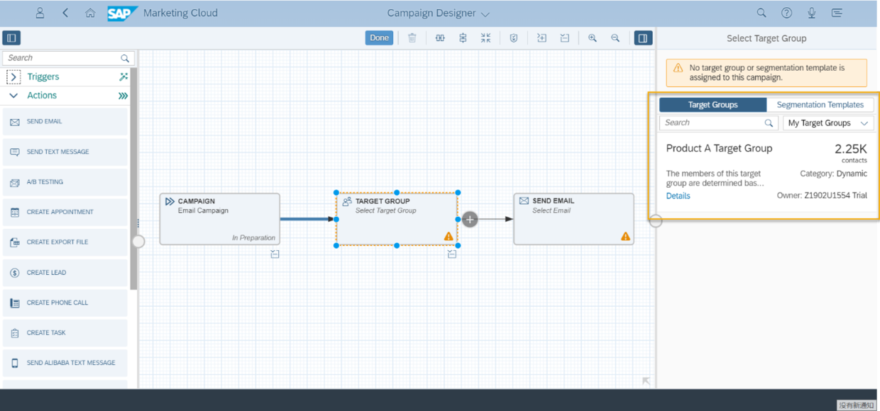This screenshot has width=880, height=411.
Task: Click the remove note icon in the toolbar
Action: [564, 38]
